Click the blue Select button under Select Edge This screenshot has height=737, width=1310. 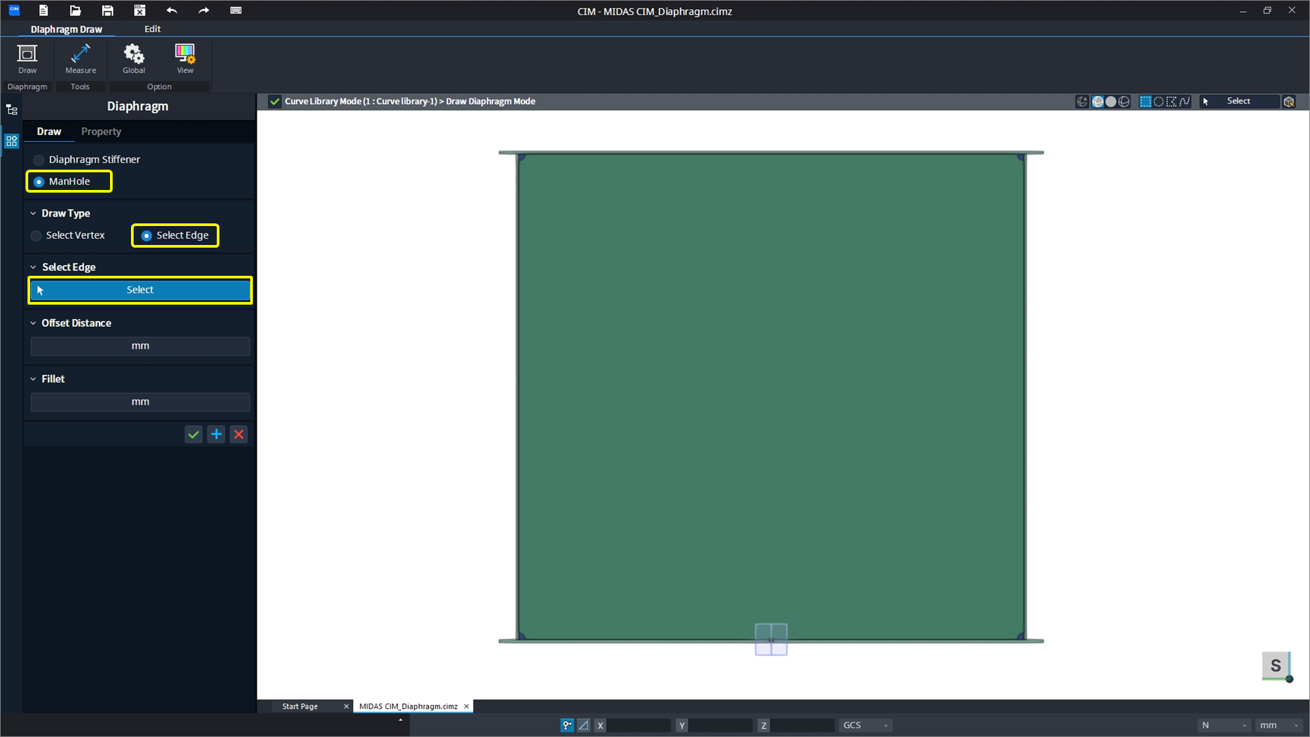(140, 290)
